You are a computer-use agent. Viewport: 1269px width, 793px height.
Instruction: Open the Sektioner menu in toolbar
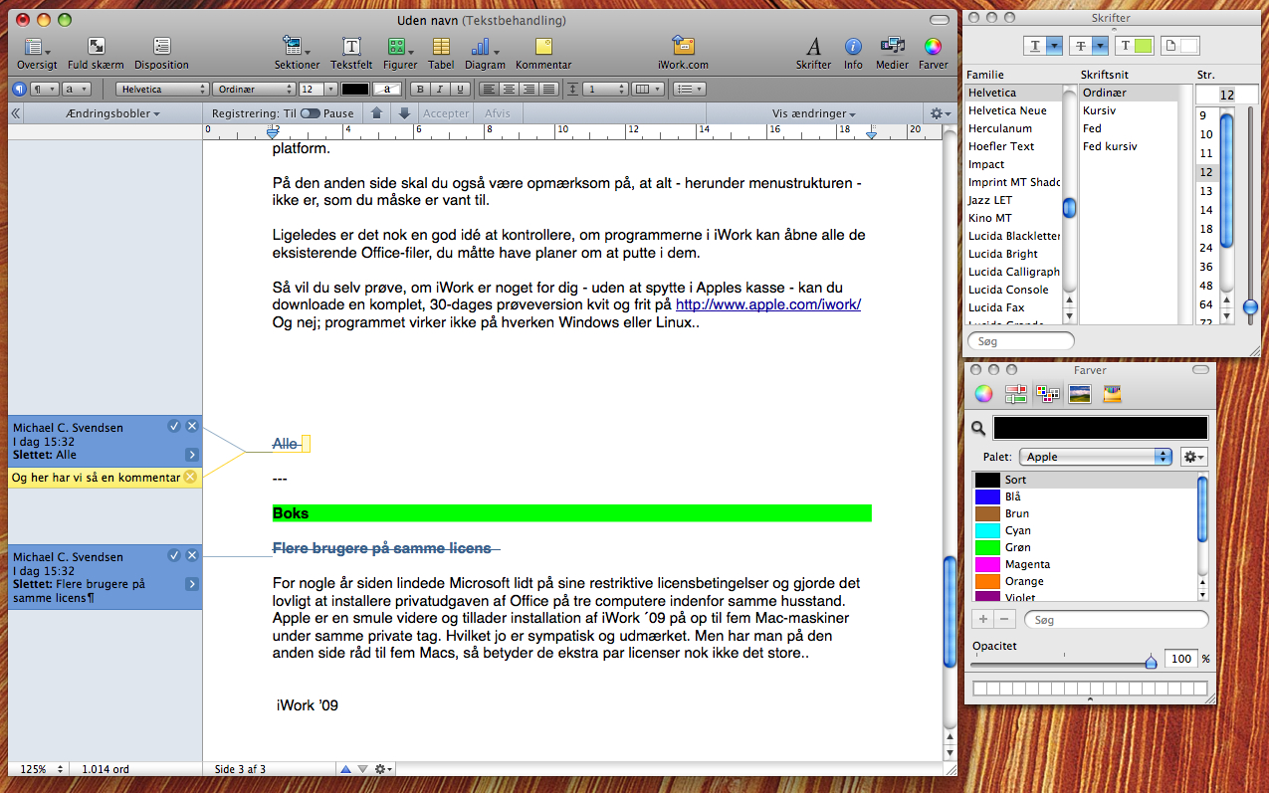pos(296,46)
